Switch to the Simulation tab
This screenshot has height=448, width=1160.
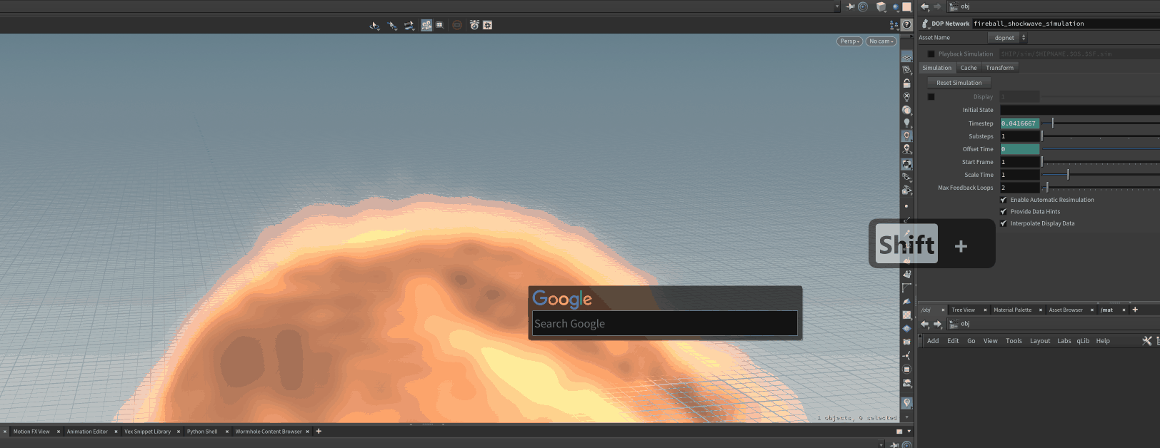pyautogui.click(x=936, y=68)
